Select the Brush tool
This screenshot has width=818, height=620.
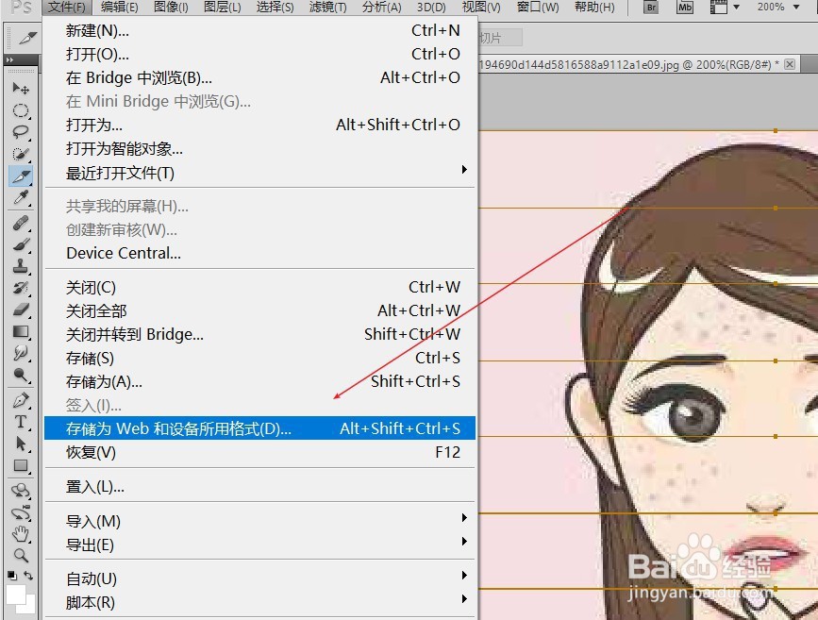pyautogui.click(x=21, y=244)
